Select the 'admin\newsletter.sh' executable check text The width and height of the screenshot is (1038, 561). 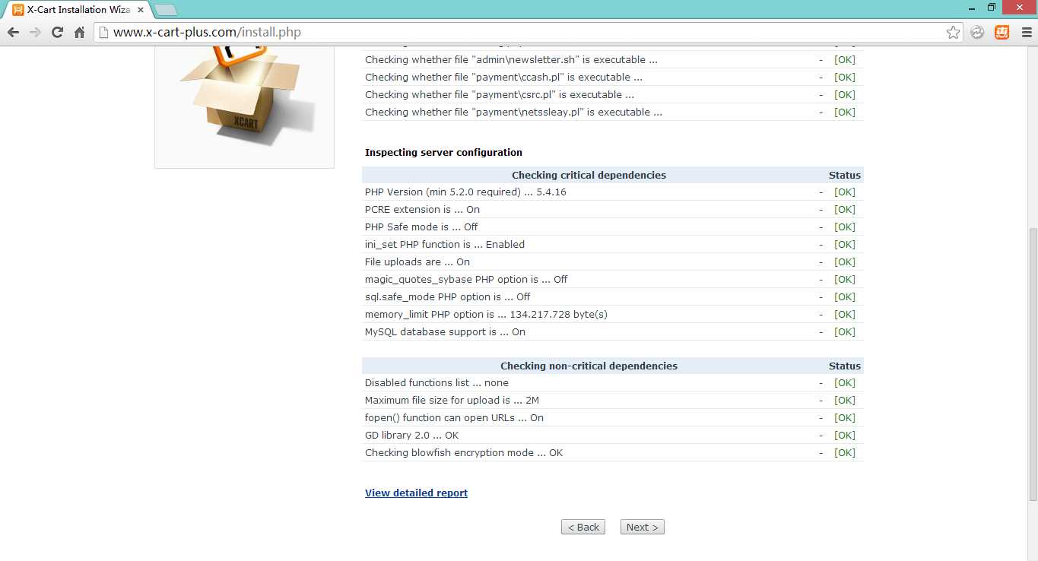click(x=511, y=60)
